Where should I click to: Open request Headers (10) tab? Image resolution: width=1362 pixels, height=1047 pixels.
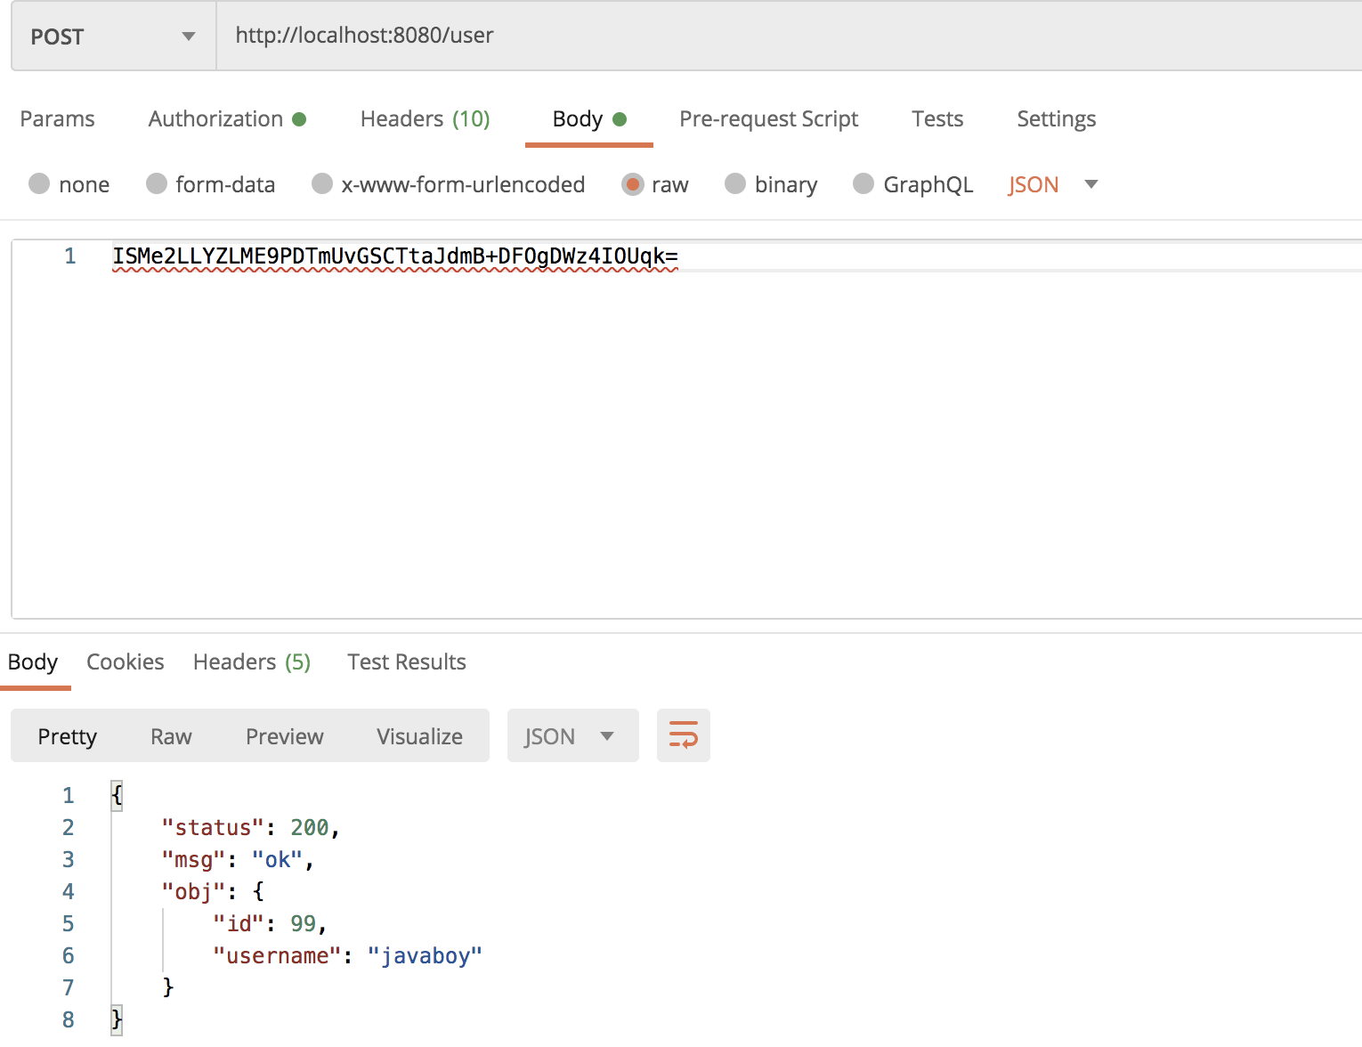(425, 119)
